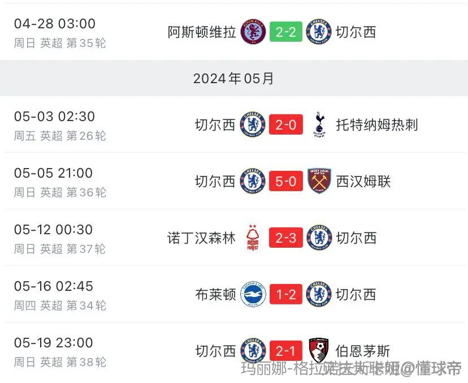
Task: Click team name 诺丁汉森林
Action: coord(201,238)
